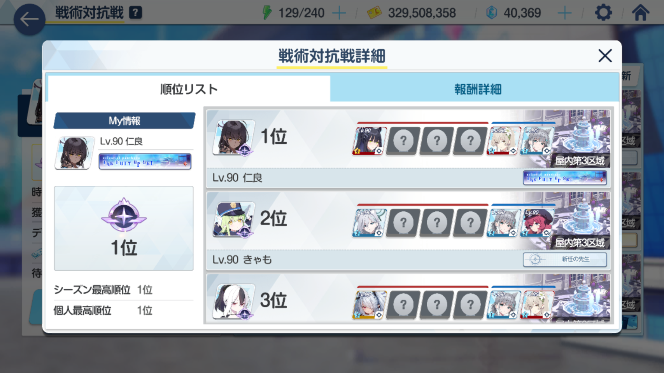The width and height of the screenshot is (664, 373).
Task: Click the first striker portrait in 1位 row
Action: [x=369, y=141]
